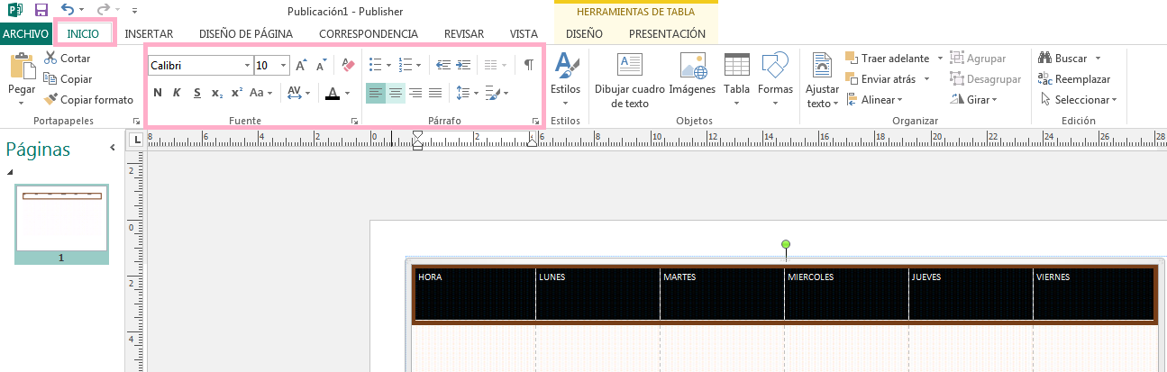The image size is (1167, 372).
Task: Switch to the VISTA tab
Action: [524, 33]
